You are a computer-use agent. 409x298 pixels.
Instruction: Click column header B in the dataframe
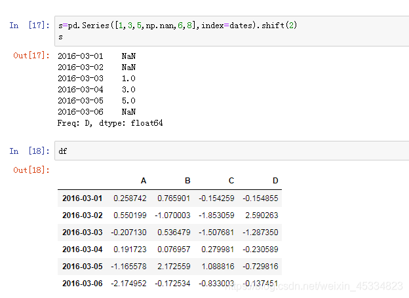coord(187,181)
